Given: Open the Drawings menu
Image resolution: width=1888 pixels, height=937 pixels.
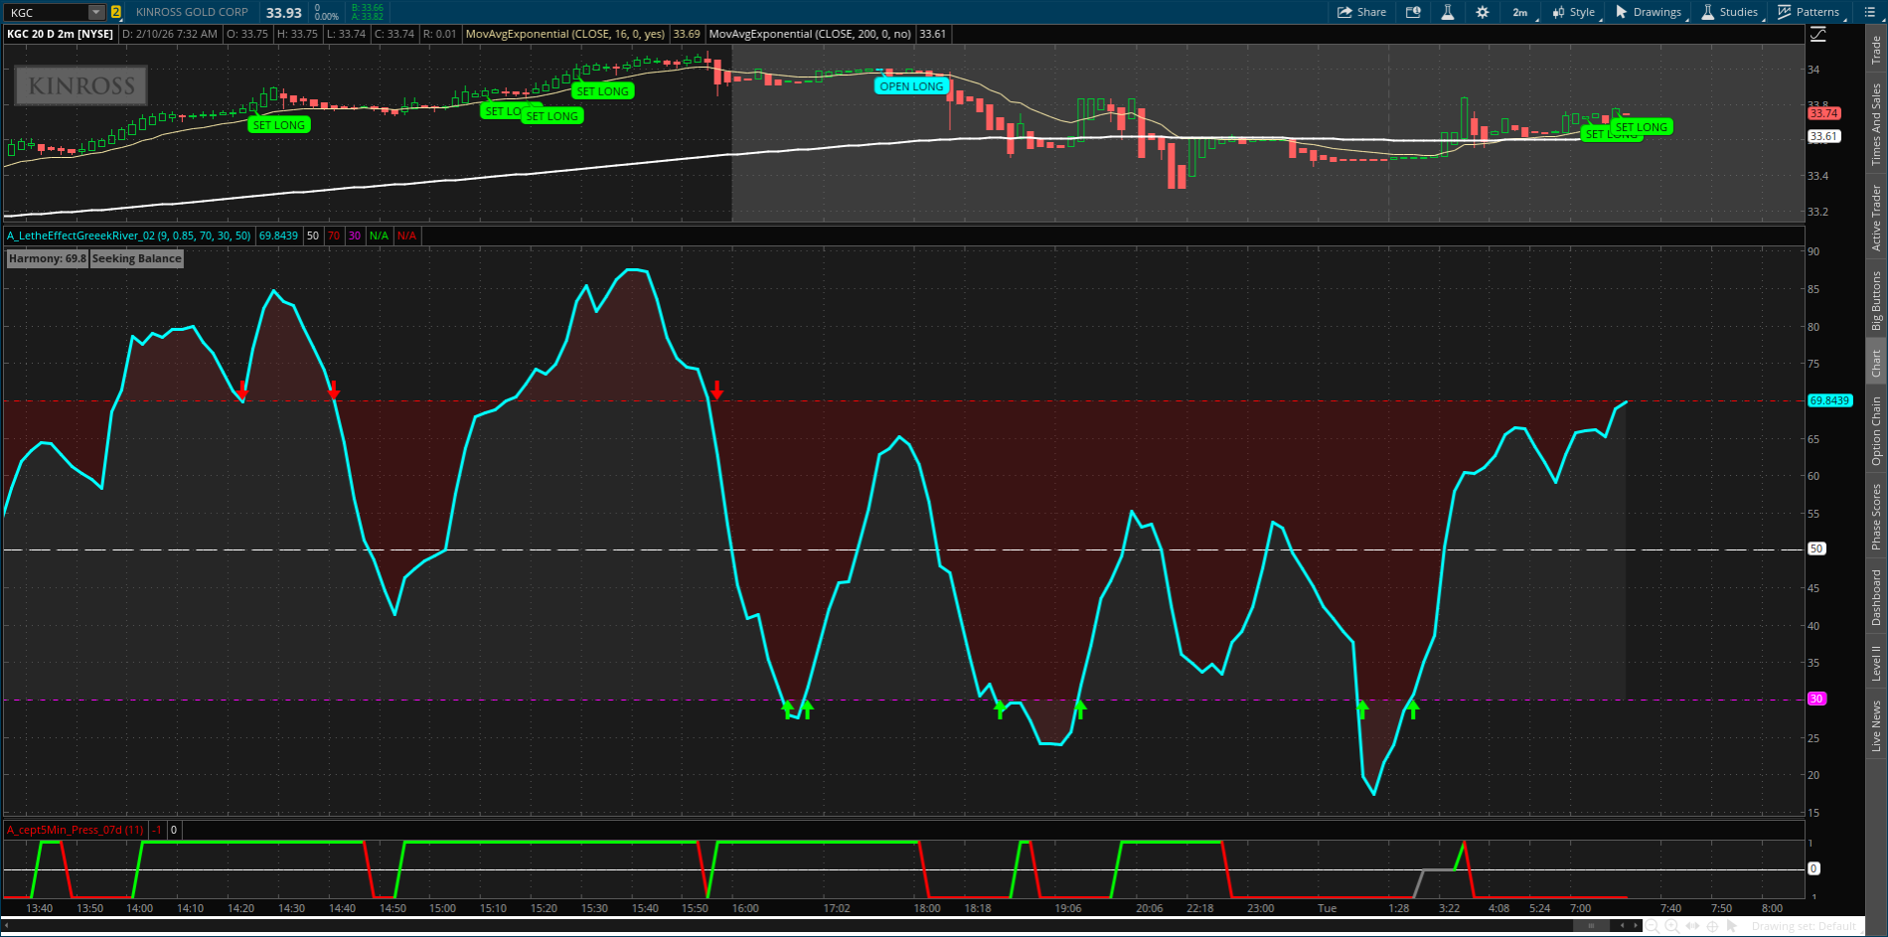Looking at the screenshot, I should click(x=1649, y=12).
